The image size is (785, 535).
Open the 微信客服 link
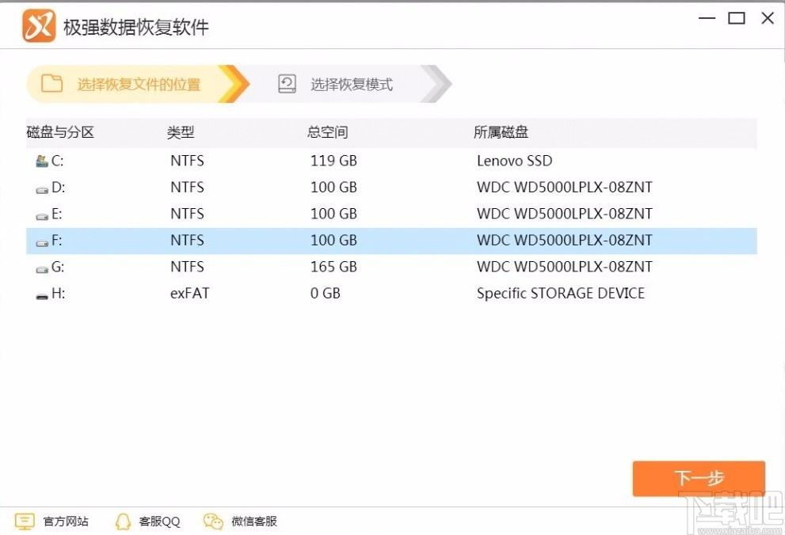[x=253, y=521]
